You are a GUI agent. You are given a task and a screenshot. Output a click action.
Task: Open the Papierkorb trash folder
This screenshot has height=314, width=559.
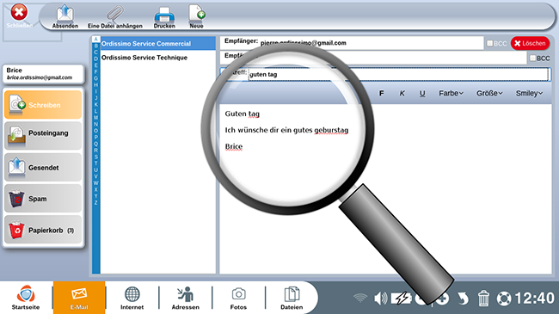pyautogui.click(x=43, y=231)
